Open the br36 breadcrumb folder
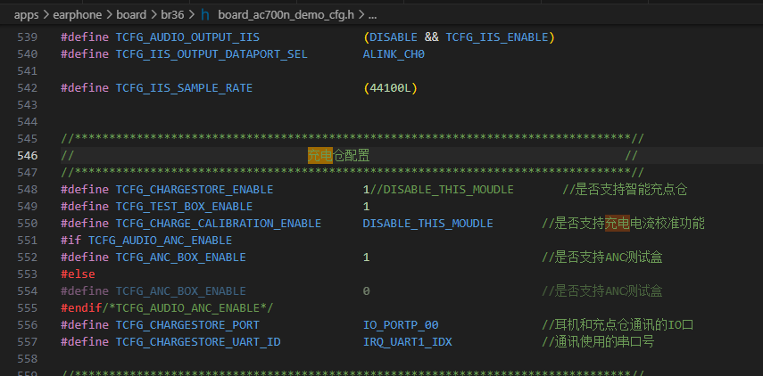This screenshot has width=763, height=376. point(173,15)
